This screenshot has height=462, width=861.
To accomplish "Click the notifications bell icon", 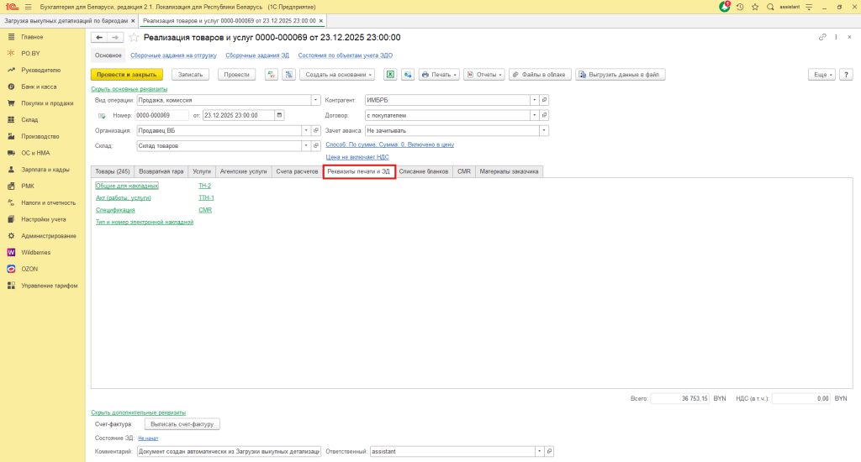I will (725, 7).
